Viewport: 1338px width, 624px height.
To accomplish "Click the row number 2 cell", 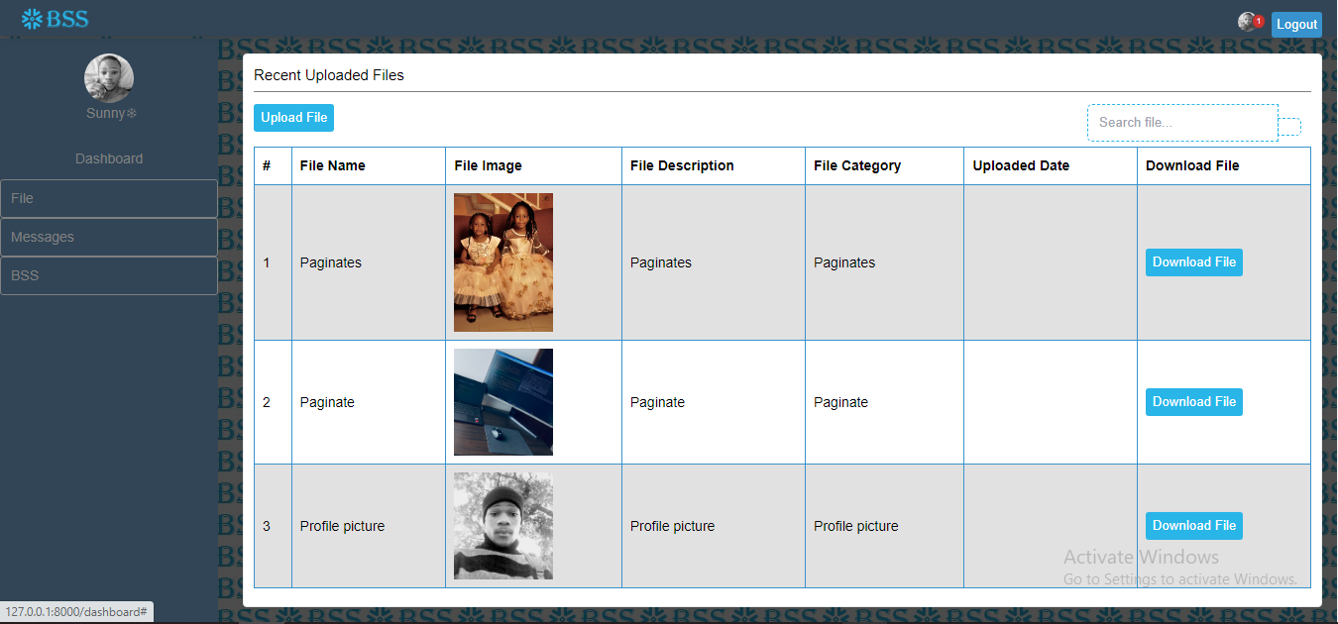I will (x=274, y=402).
